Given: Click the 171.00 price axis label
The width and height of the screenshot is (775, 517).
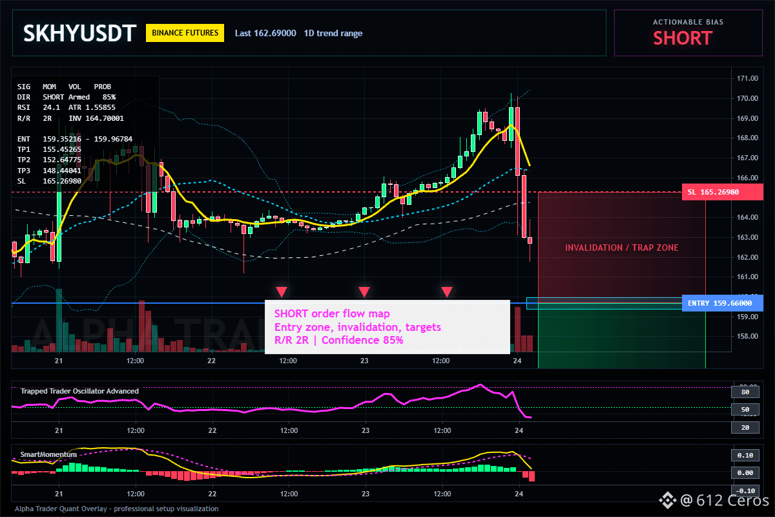Looking at the screenshot, I should coord(747,79).
